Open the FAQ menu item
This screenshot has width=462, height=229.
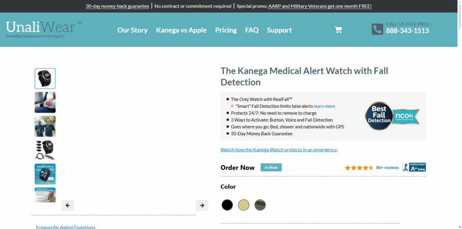tap(252, 30)
